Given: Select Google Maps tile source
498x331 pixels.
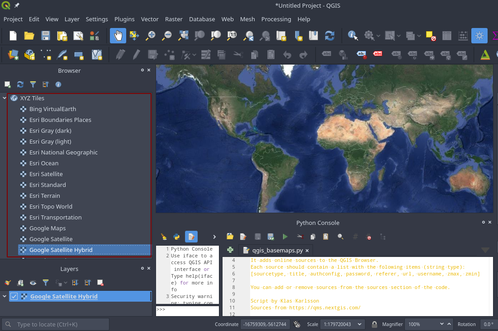Looking at the screenshot, I should tap(47, 228).
